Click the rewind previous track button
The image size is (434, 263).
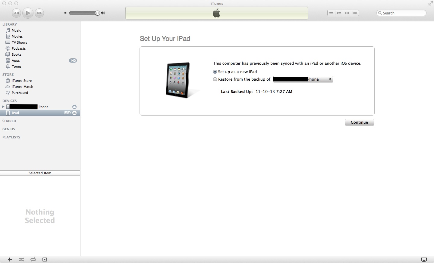pyautogui.click(x=16, y=13)
